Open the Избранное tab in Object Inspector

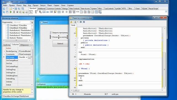(24, 45)
